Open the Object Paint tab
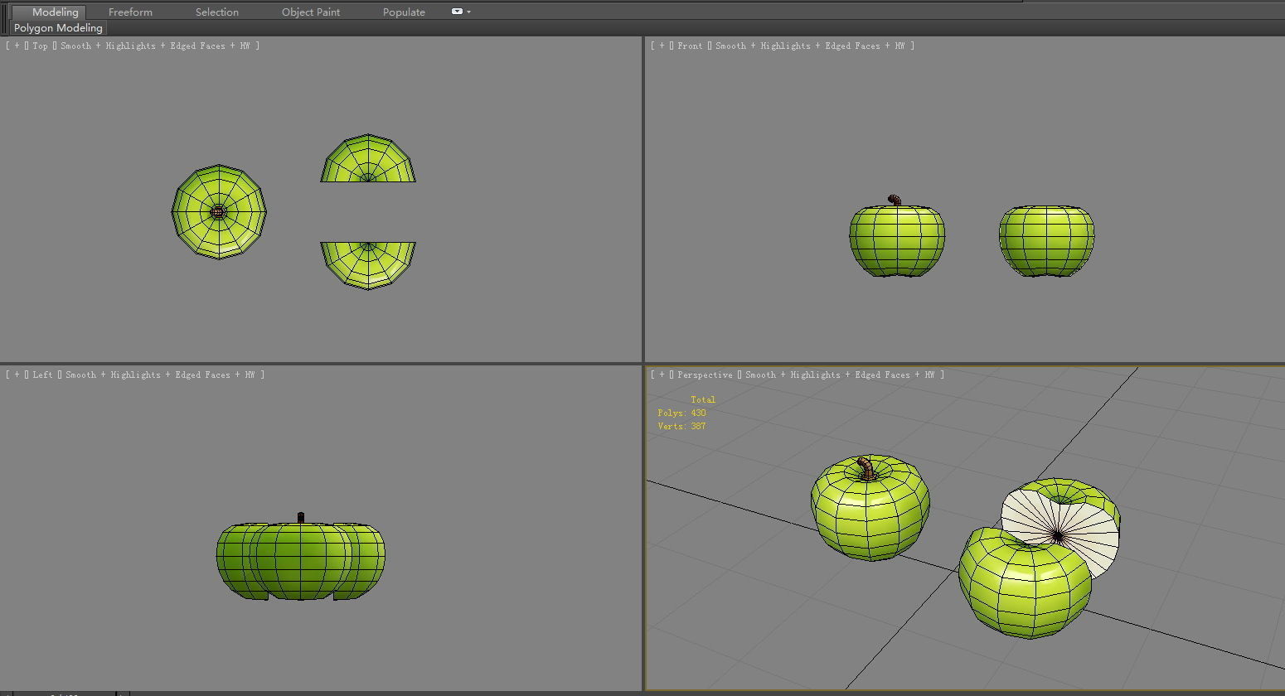Screen dimensions: 1285x696 (x=311, y=12)
